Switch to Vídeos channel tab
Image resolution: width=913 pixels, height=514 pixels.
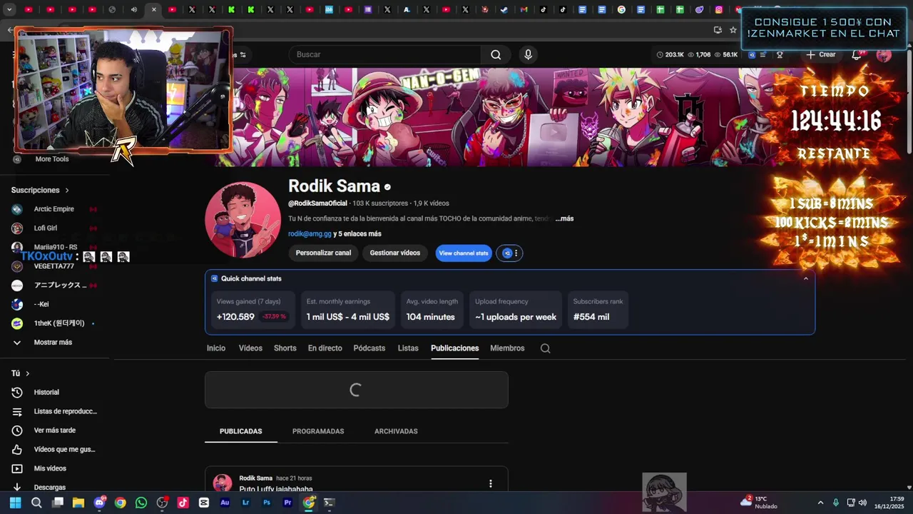[x=250, y=348]
